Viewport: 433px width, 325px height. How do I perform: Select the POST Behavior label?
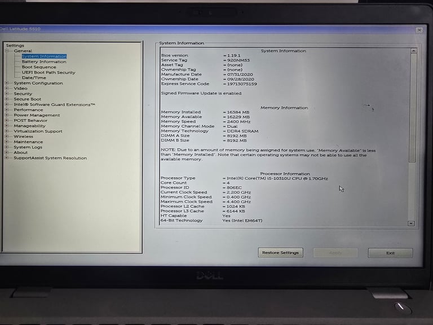coord(30,121)
